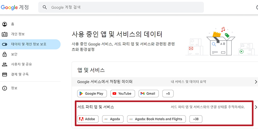The width and height of the screenshot is (258, 130).
Task: Click the 정보 info icon
Action: point(5,88)
